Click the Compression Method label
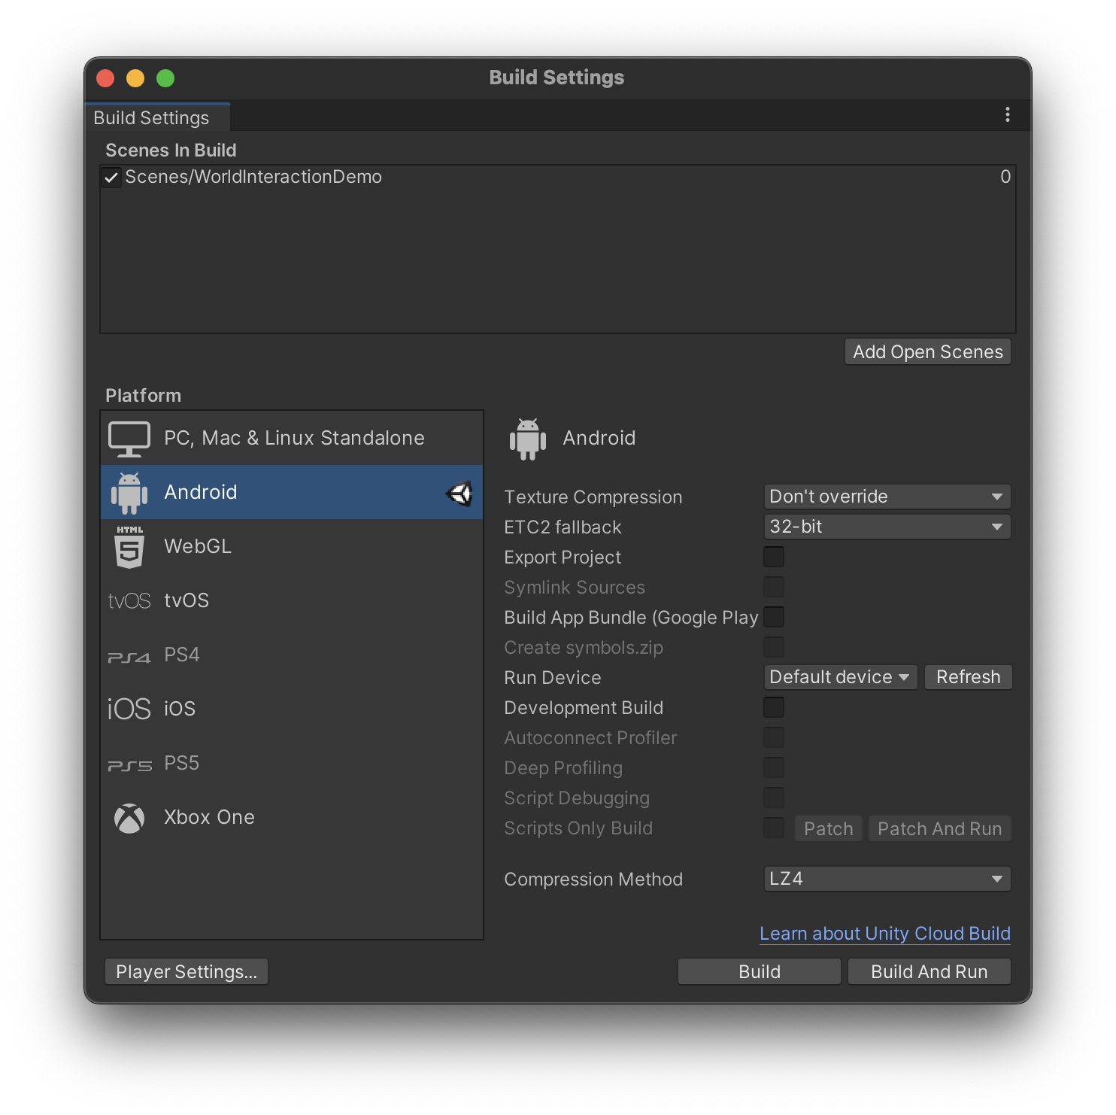Image resolution: width=1116 pixels, height=1115 pixels. (593, 880)
